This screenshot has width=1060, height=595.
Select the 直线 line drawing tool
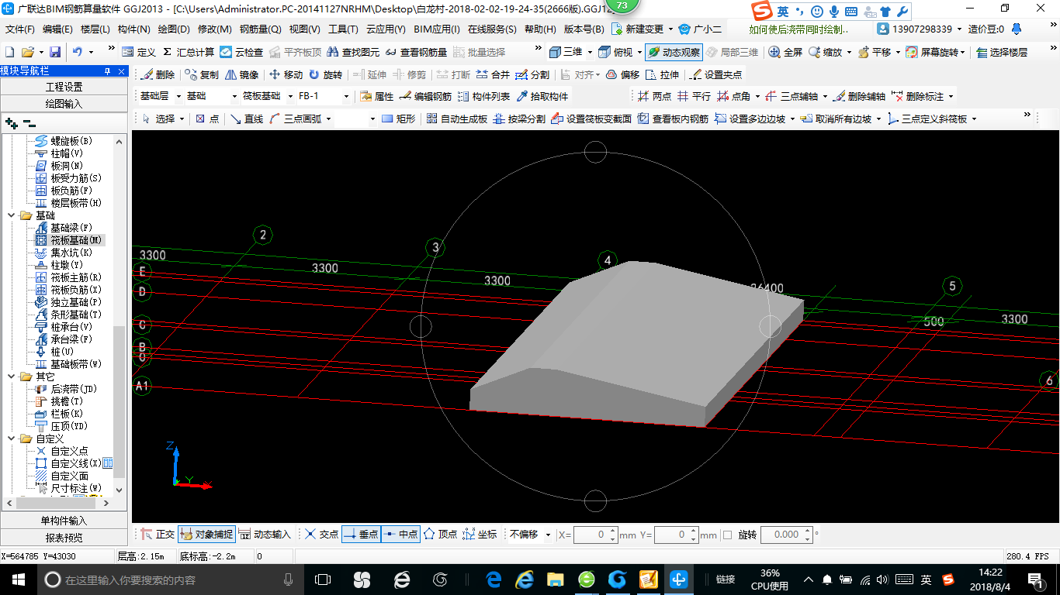tap(246, 119)
